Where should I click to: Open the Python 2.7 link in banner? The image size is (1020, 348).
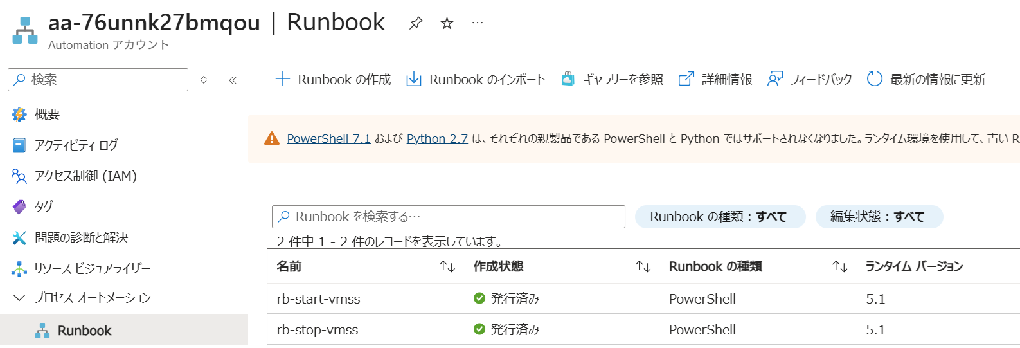[x=437, y=138]
